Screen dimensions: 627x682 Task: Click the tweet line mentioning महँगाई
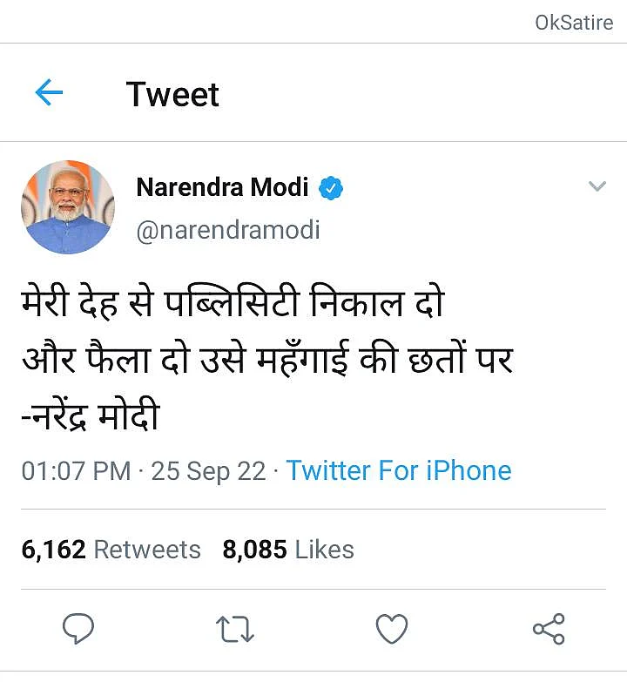[x=266, y=361]
